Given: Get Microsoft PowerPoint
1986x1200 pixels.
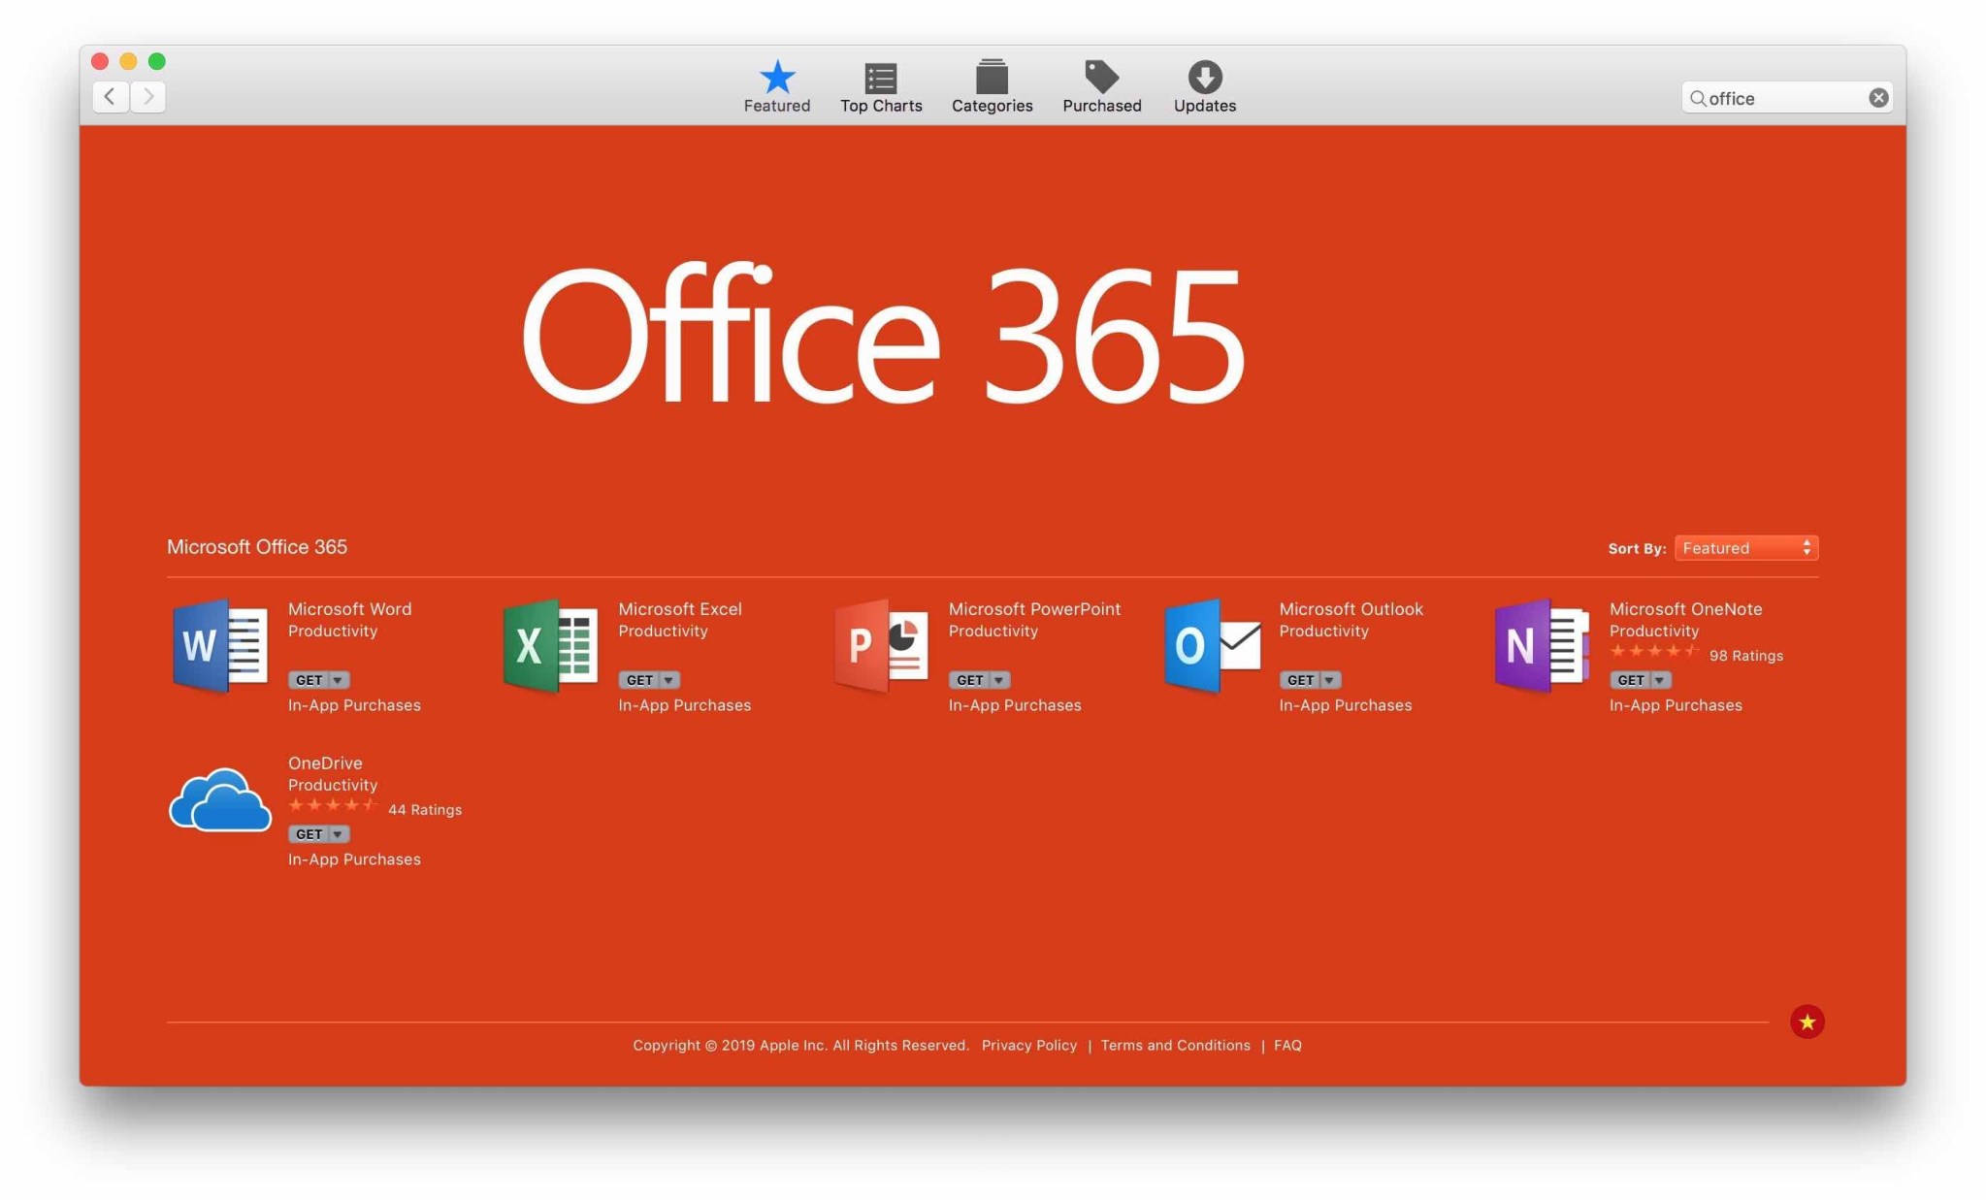Looking at the screenshot, I should click(969, 680).
